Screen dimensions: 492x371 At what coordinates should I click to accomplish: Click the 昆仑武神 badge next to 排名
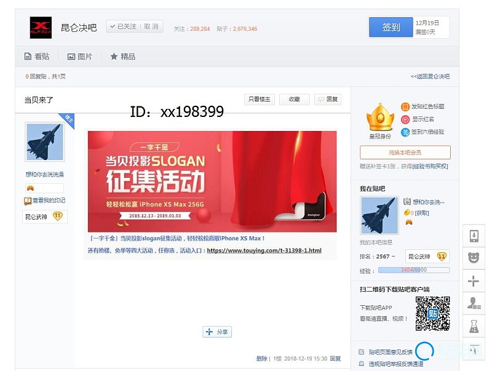tap(427, 257)
